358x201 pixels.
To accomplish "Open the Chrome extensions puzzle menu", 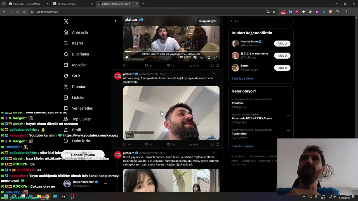I will pos(337,12).
